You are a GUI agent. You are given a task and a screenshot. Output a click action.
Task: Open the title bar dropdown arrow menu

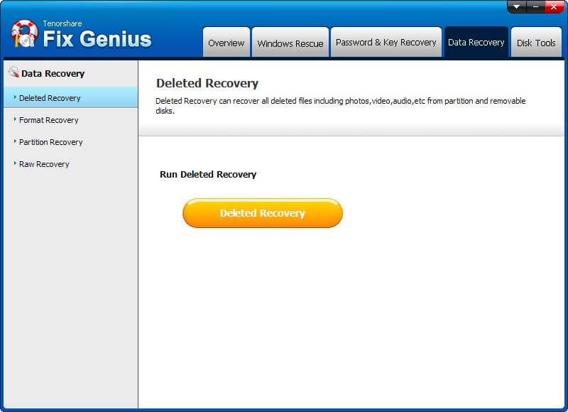tap(517, 7)
